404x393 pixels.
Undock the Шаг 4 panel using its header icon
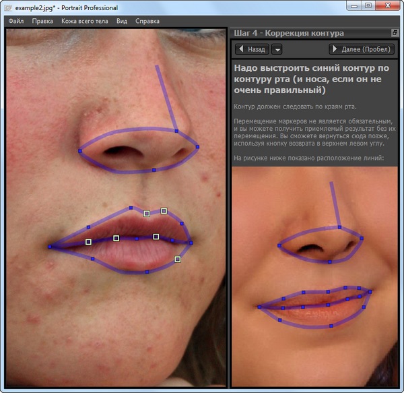pos(395,32)
